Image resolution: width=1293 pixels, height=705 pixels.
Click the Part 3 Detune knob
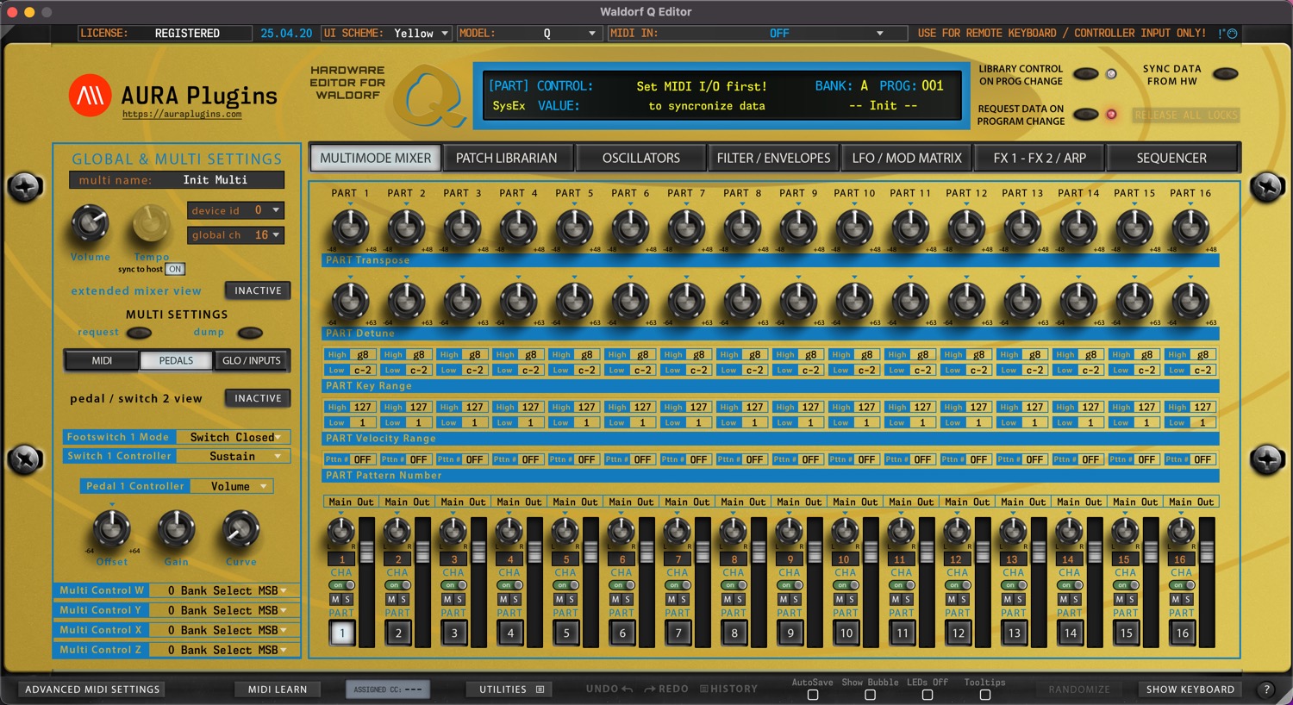(x=462, y=302)
